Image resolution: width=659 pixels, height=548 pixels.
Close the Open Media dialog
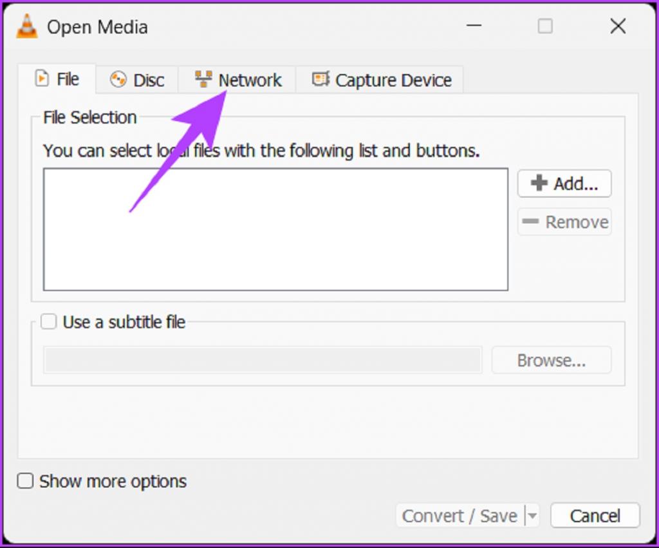(618, 26)
